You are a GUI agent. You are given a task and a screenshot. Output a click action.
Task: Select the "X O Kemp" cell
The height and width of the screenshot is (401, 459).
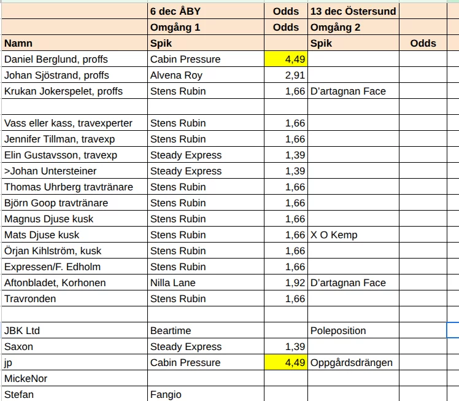[334, 235]
